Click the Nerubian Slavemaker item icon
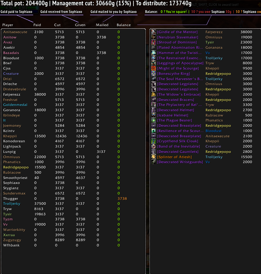This screenshot has height=274, width=261. (153, 37)
